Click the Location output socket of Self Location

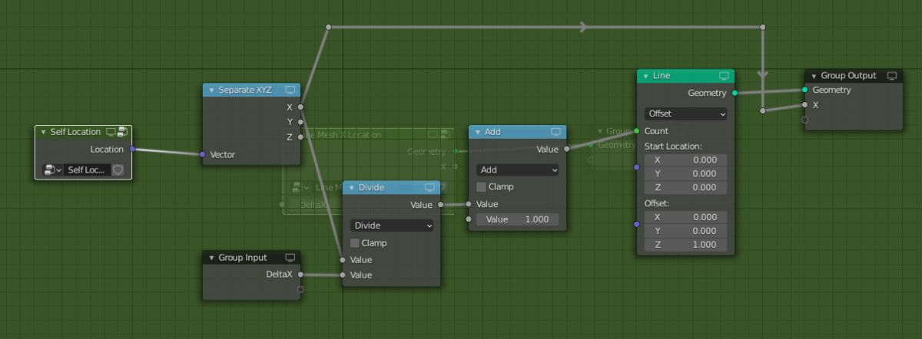tap(133, 150)
